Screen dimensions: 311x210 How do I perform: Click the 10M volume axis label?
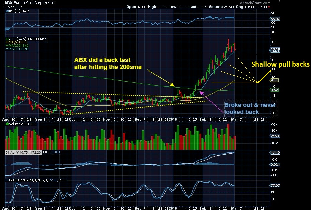click(x=275, y=143)
